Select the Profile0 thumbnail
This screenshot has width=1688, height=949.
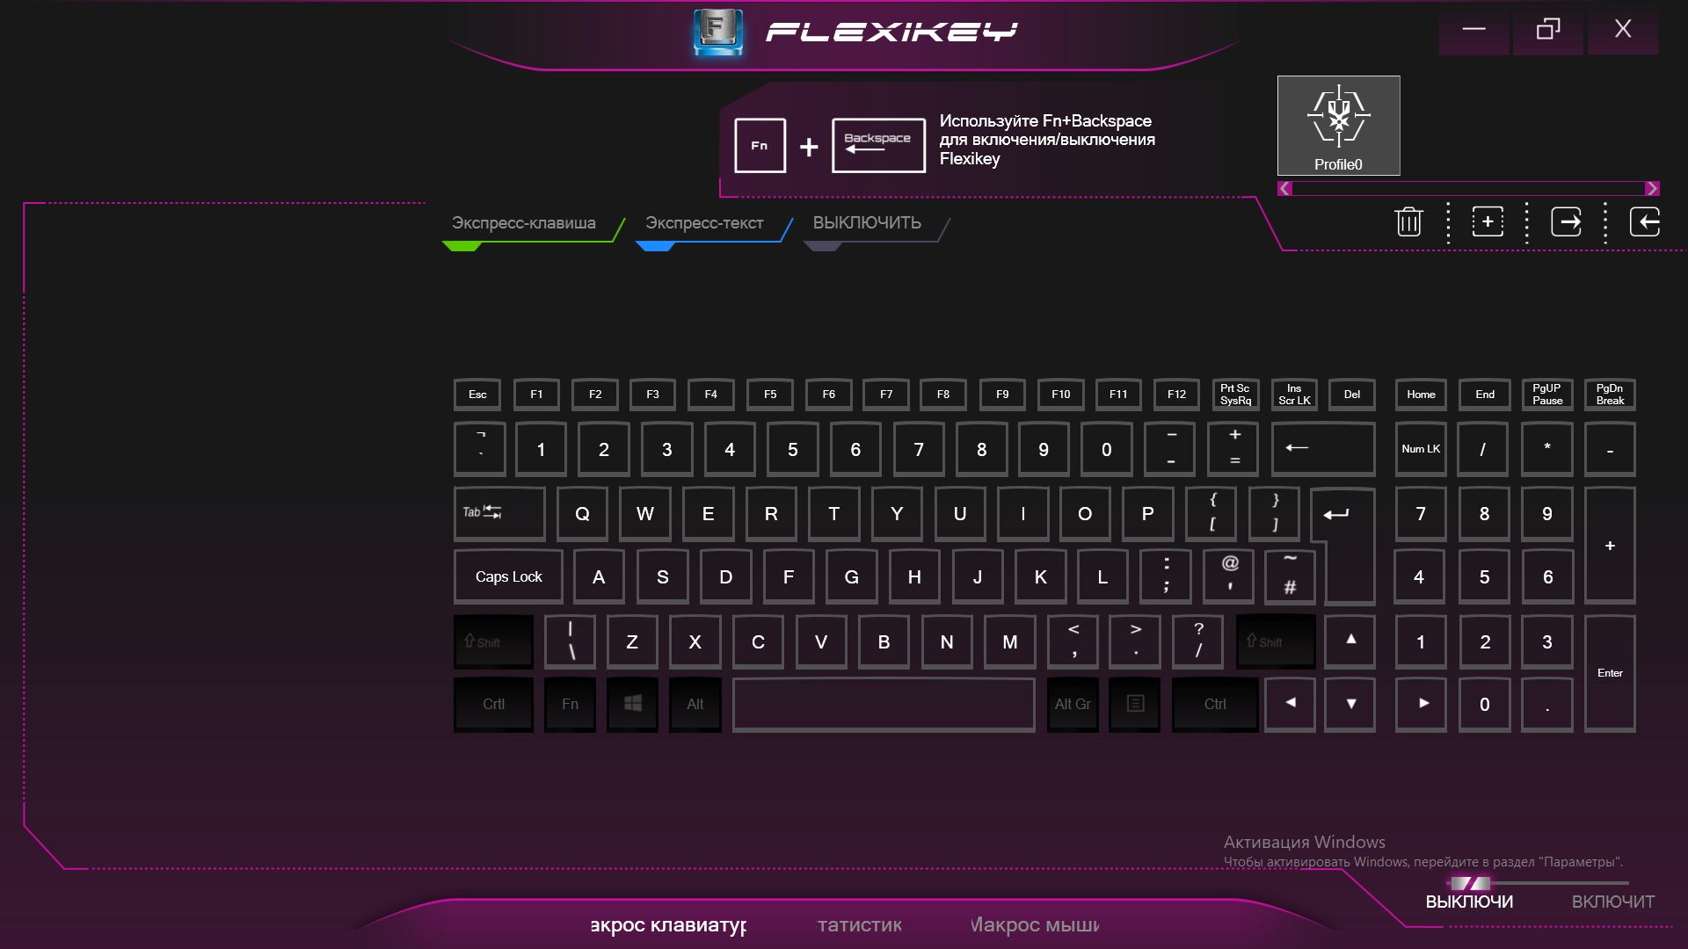click(1338, 126)
